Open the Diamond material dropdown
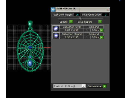Viewport: 131px width, 98px height. point(83,86)
